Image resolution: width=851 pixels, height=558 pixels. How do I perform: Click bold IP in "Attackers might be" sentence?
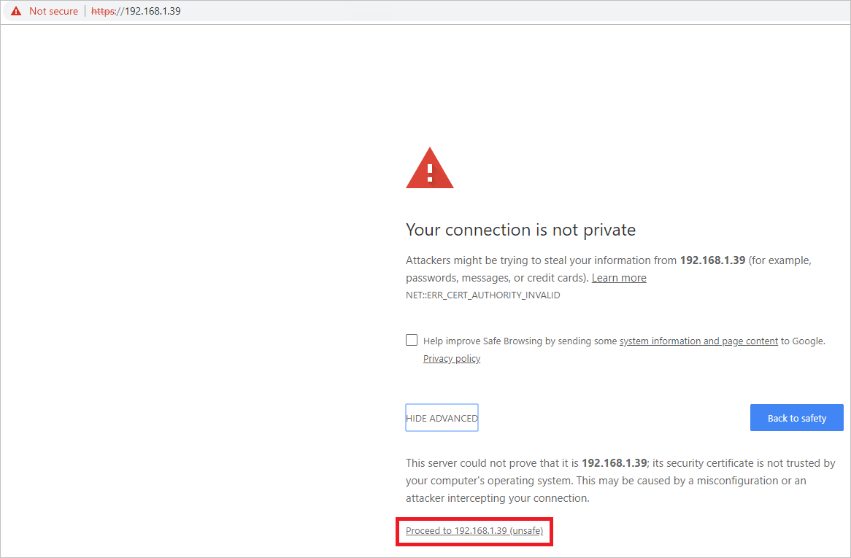pos(712,260)
